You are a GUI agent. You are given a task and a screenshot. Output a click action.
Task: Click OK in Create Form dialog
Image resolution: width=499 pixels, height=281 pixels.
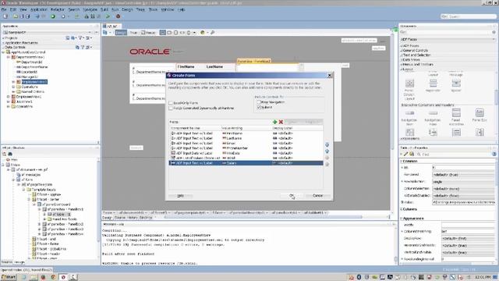[x=292, y=196]
